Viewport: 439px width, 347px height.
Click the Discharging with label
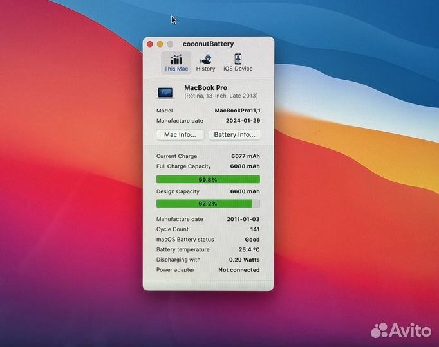[178, 260]
